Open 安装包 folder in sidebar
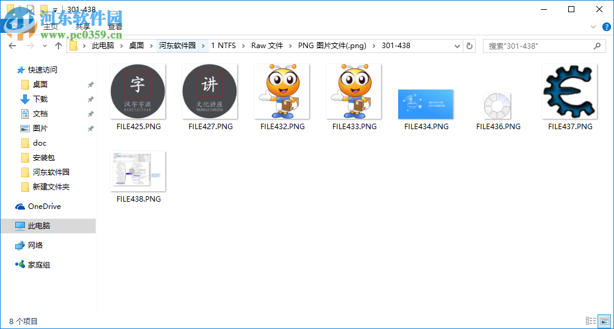 (44, 158)
